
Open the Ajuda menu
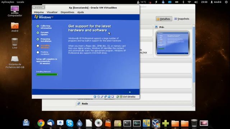coord(80,12)
